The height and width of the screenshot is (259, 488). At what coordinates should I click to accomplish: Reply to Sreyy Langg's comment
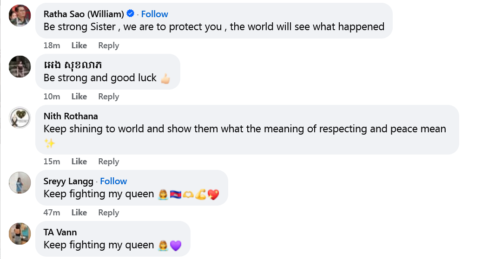[x=108, y=213]
